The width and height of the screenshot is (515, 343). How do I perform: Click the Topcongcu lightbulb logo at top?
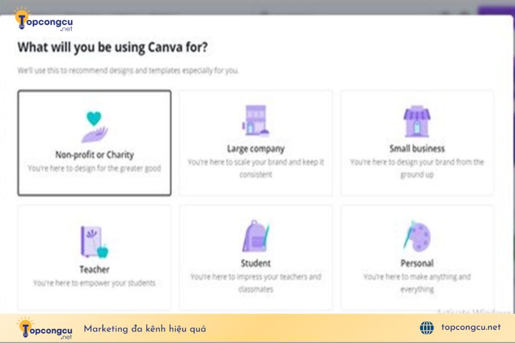[43, 19]
